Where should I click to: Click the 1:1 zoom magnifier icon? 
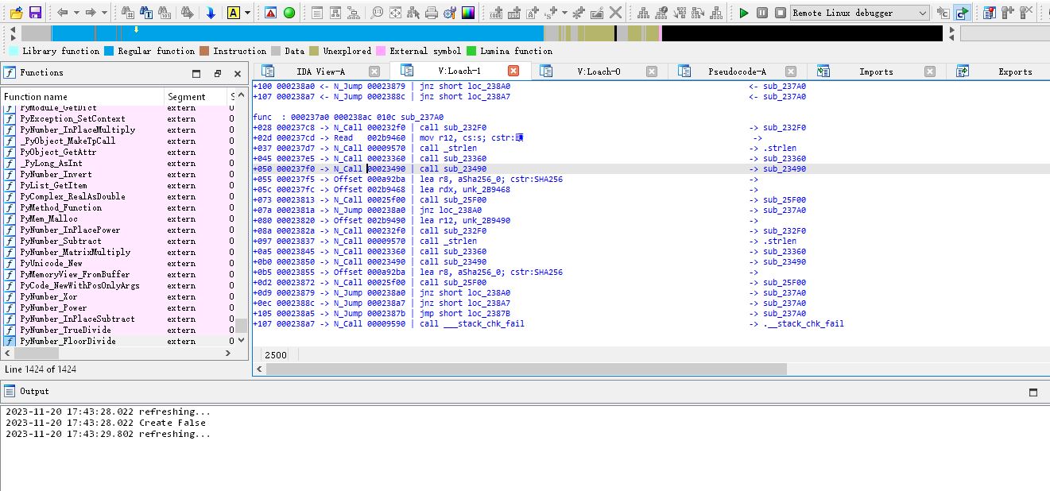click(378, 13)
